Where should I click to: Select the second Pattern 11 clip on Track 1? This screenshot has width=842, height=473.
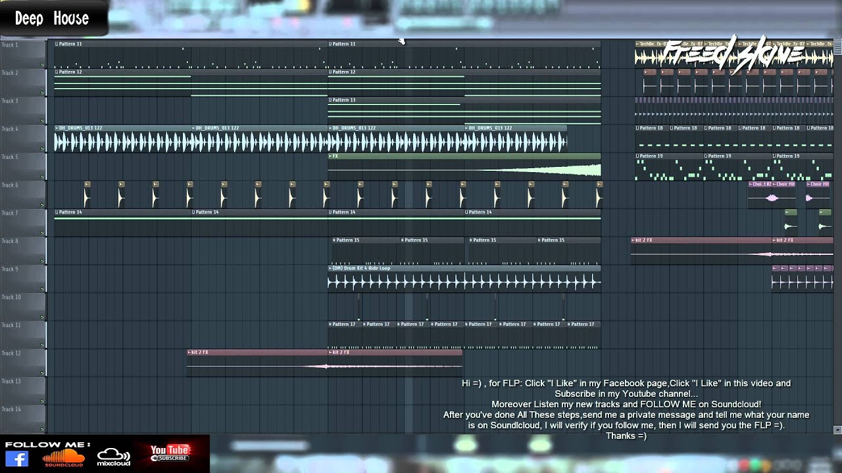pos(464,55)
